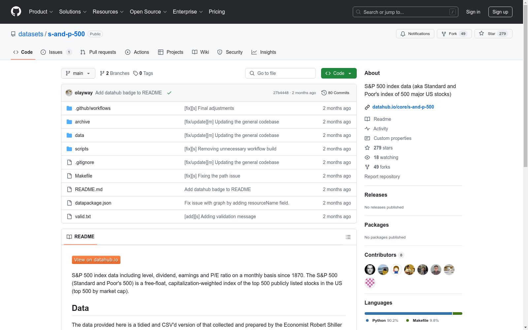Click the Python language blue dot
This screenshot has width=528, height=330.
pos(367,320)
